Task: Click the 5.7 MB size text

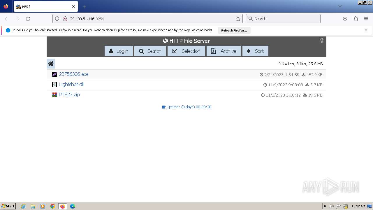Action: [316, 85]
